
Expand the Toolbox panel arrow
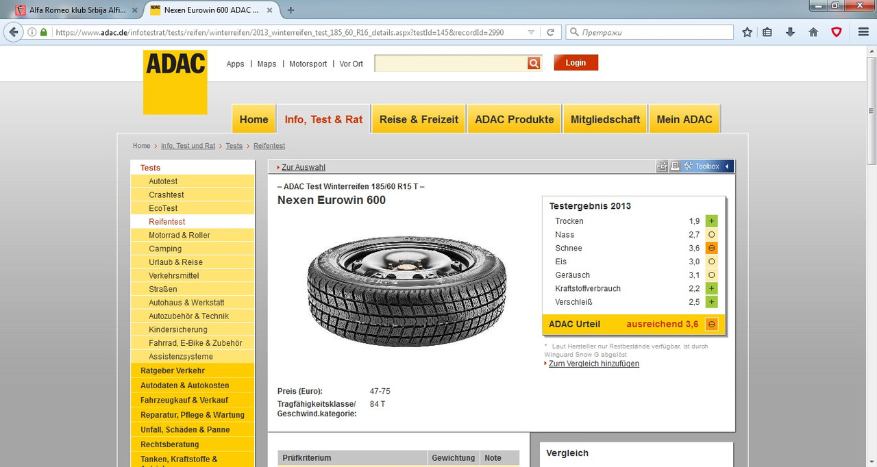pyautogui.click(x=728, y=166)
